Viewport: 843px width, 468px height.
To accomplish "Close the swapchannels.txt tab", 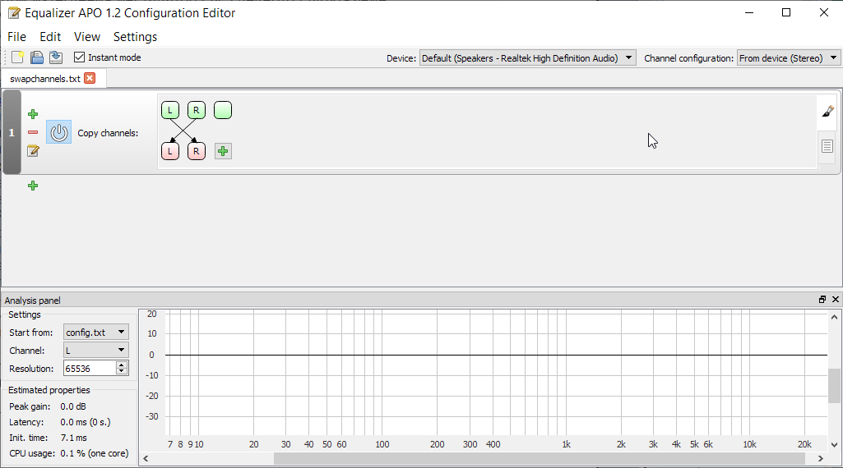I will (90, 78).
